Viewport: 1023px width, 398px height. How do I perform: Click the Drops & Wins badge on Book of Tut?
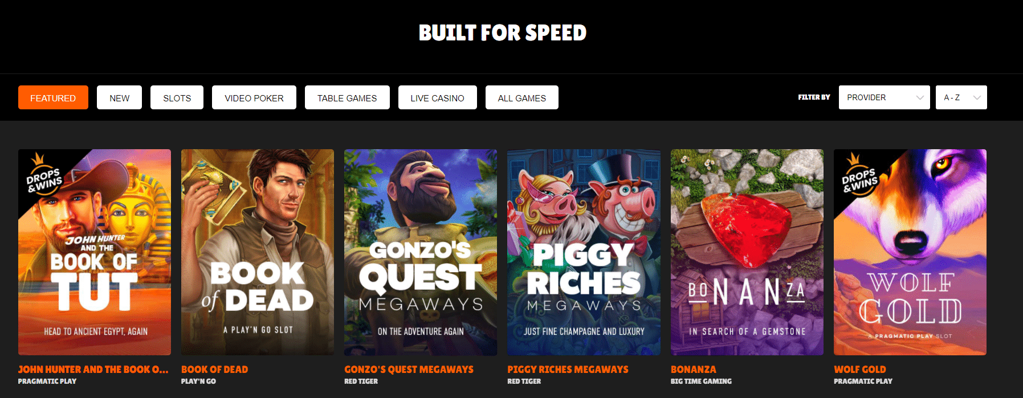click(x=43, y=177)
